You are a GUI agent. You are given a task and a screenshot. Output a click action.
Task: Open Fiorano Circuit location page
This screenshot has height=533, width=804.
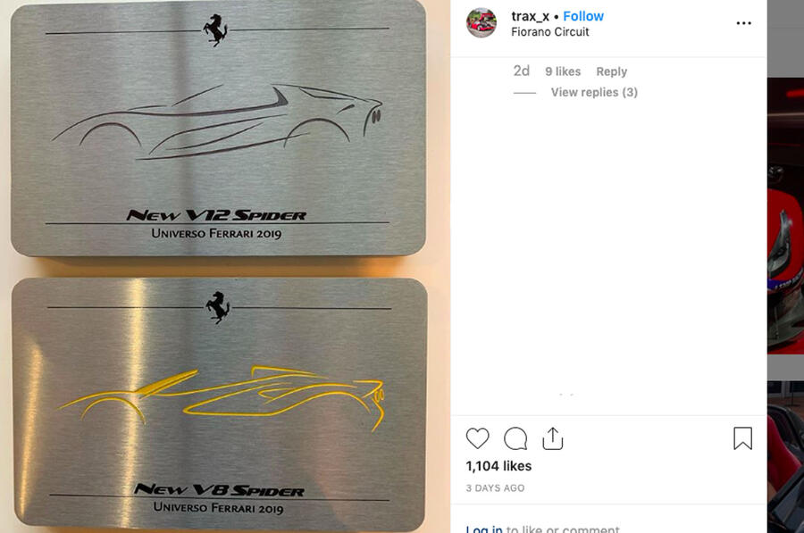pyautogui.click(x=549, y=32)
